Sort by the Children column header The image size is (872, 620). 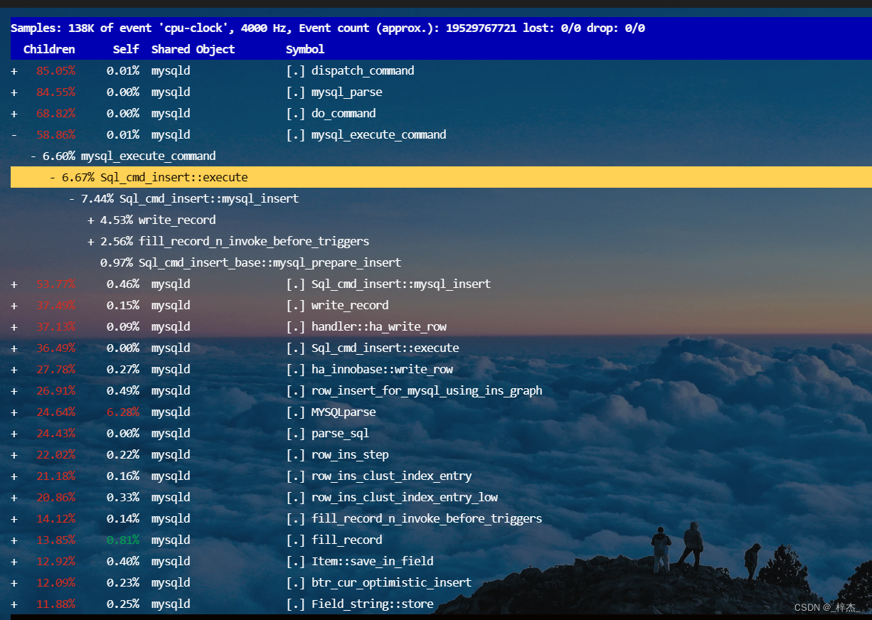pos(49,49)
